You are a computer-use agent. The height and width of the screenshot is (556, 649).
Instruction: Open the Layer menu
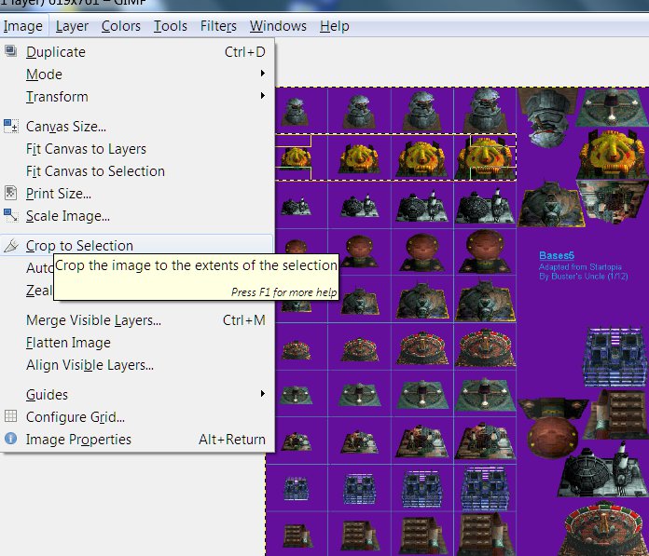tap(72, 26)
